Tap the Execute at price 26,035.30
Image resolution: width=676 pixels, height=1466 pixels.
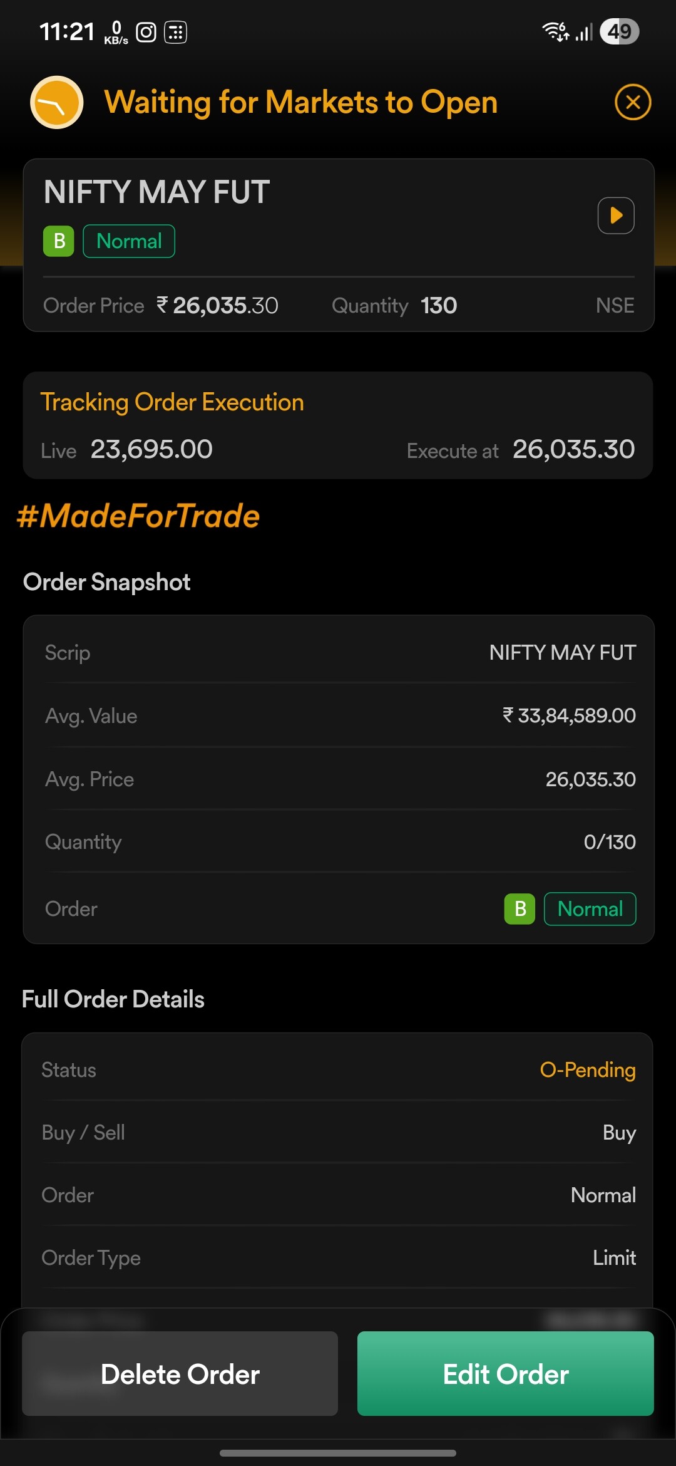coord(574,449)
